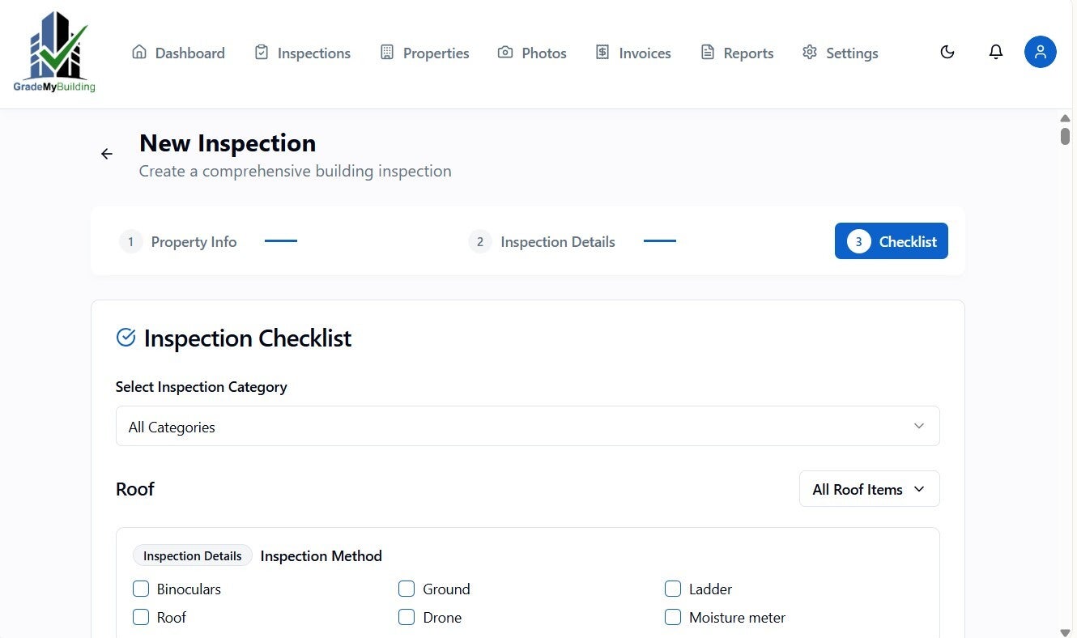Expand the All Roof Items dropdown
The width and height of the screenshot is (1077, 638).
coord(869,489)
